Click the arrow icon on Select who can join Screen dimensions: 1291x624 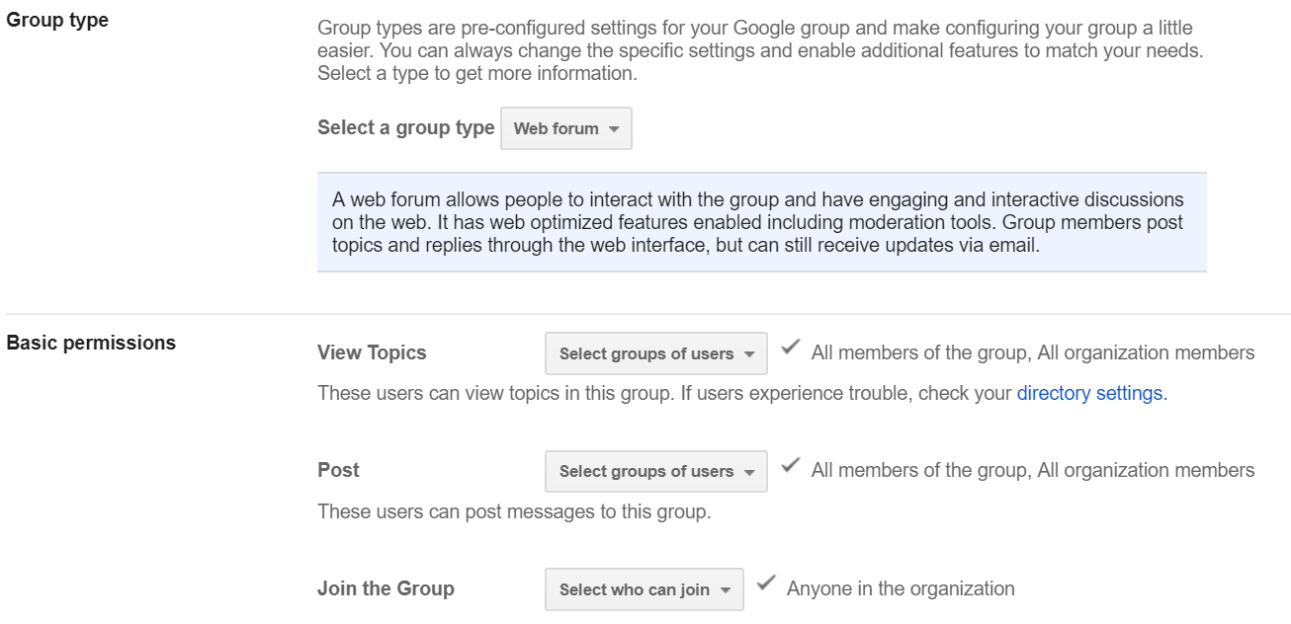tap(726, 590)
